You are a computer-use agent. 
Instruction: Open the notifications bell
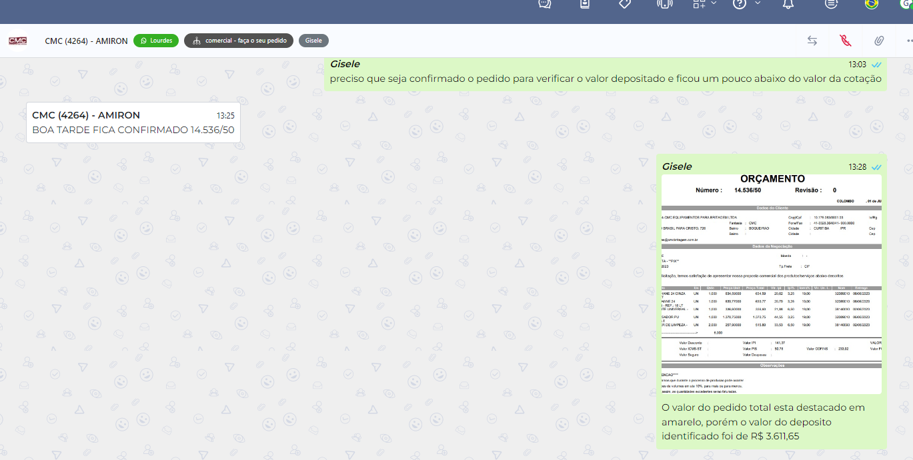788,4
